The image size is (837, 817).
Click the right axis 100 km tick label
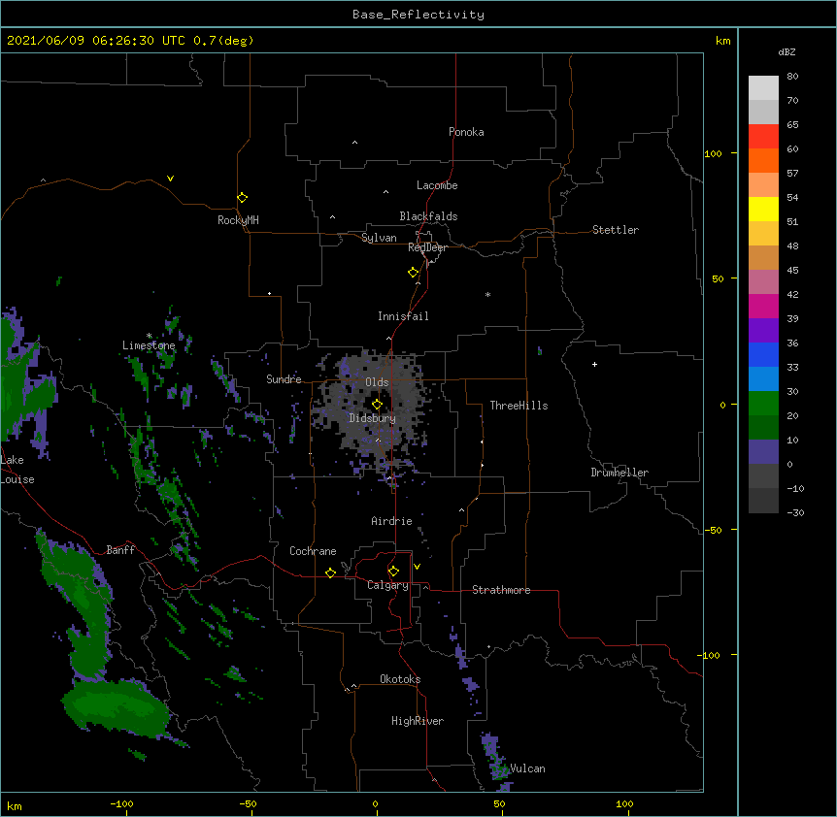tap(713, 153)
